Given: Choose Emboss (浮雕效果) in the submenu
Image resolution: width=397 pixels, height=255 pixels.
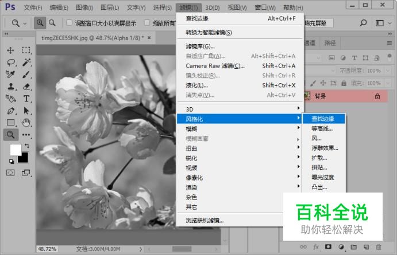Looking at the screenshot, I should [x=324, y=148].
